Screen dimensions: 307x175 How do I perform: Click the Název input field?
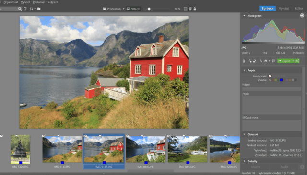[x=272, y=89]
